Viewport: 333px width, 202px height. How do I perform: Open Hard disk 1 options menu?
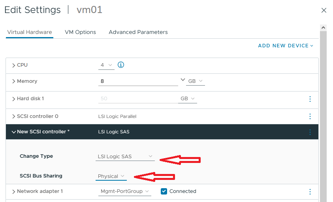[310, 99]
